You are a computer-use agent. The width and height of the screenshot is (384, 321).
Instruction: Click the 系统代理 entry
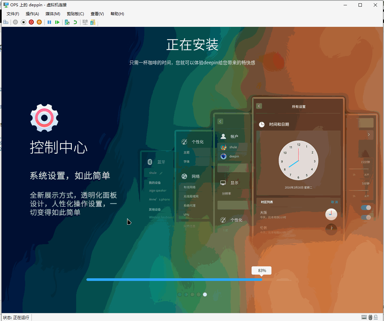(190, 206)
